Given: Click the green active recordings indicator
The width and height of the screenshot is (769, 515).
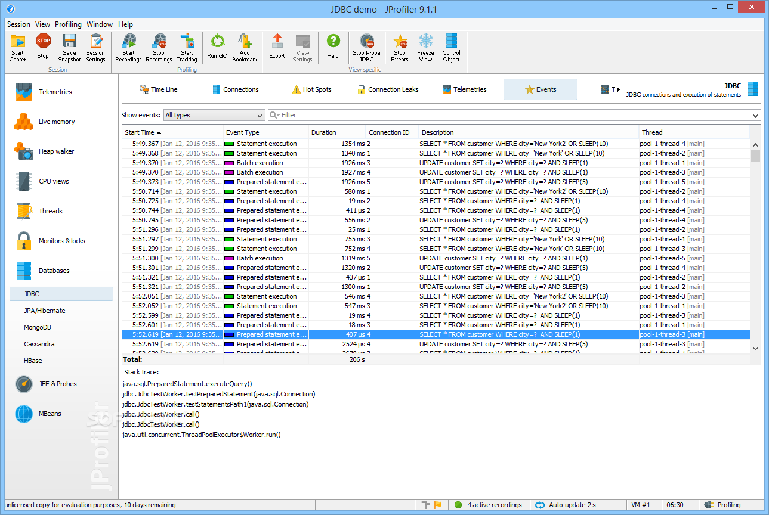Looking at the screenshot, I should 458,505.
